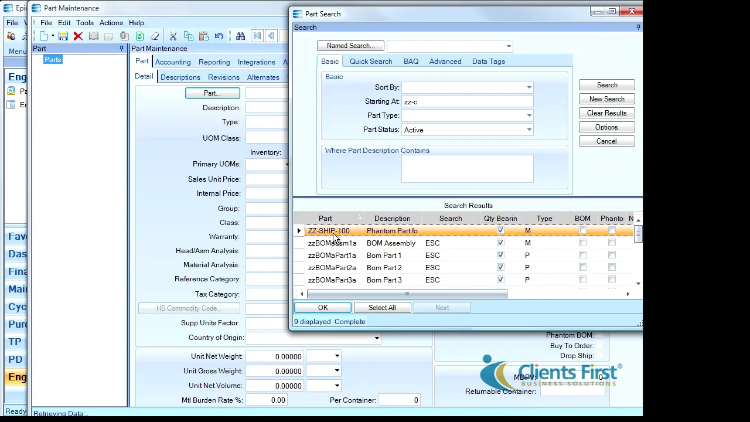The height and width of the screenshot is (422, 750).
Task: Open the Sort By dropdown
Action: pos(529,87)
